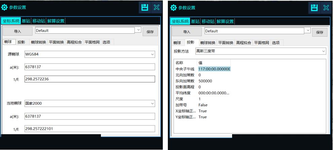Close the left 参数设置 window
333x150 pixels.
click(157, 7)
